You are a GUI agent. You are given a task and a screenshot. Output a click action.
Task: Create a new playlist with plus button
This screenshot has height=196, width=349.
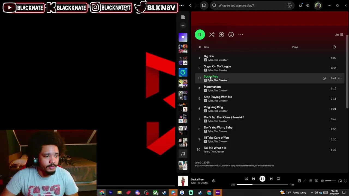click(x=183, y=25)
